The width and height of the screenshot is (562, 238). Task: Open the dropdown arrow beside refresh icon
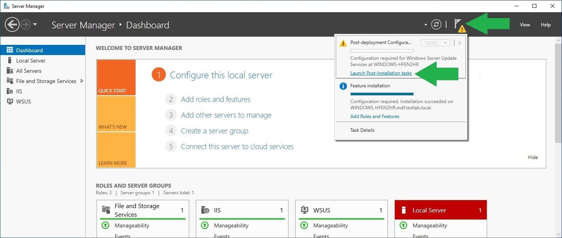[x=426, y=25]
